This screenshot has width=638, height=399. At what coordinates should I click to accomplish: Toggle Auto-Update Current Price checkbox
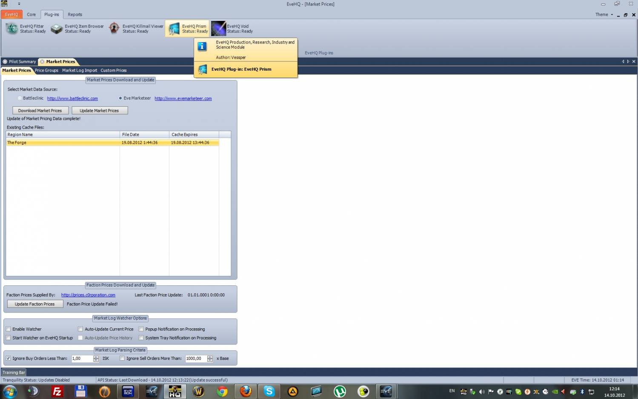[80, 329]
